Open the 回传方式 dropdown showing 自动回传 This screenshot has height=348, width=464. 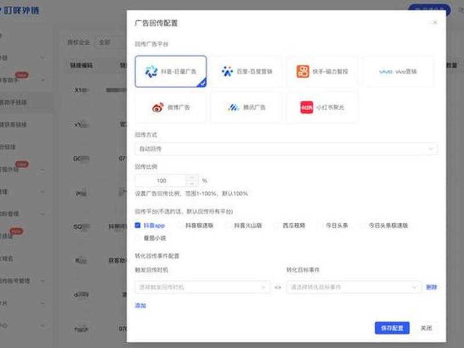[286, 149]
